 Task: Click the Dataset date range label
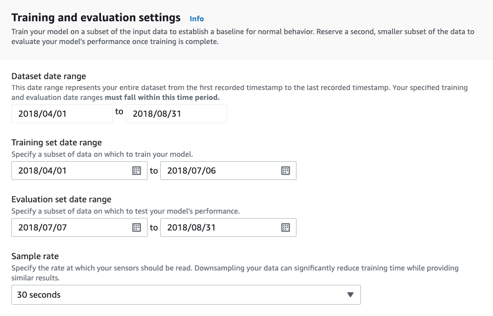[x=49, y=76]
